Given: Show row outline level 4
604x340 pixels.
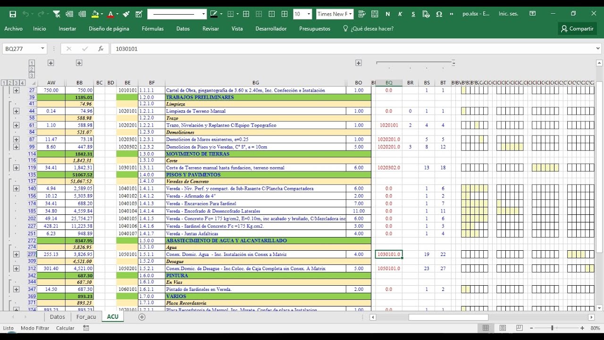Looking at the screenshot, I should click(x=22, y=83).
